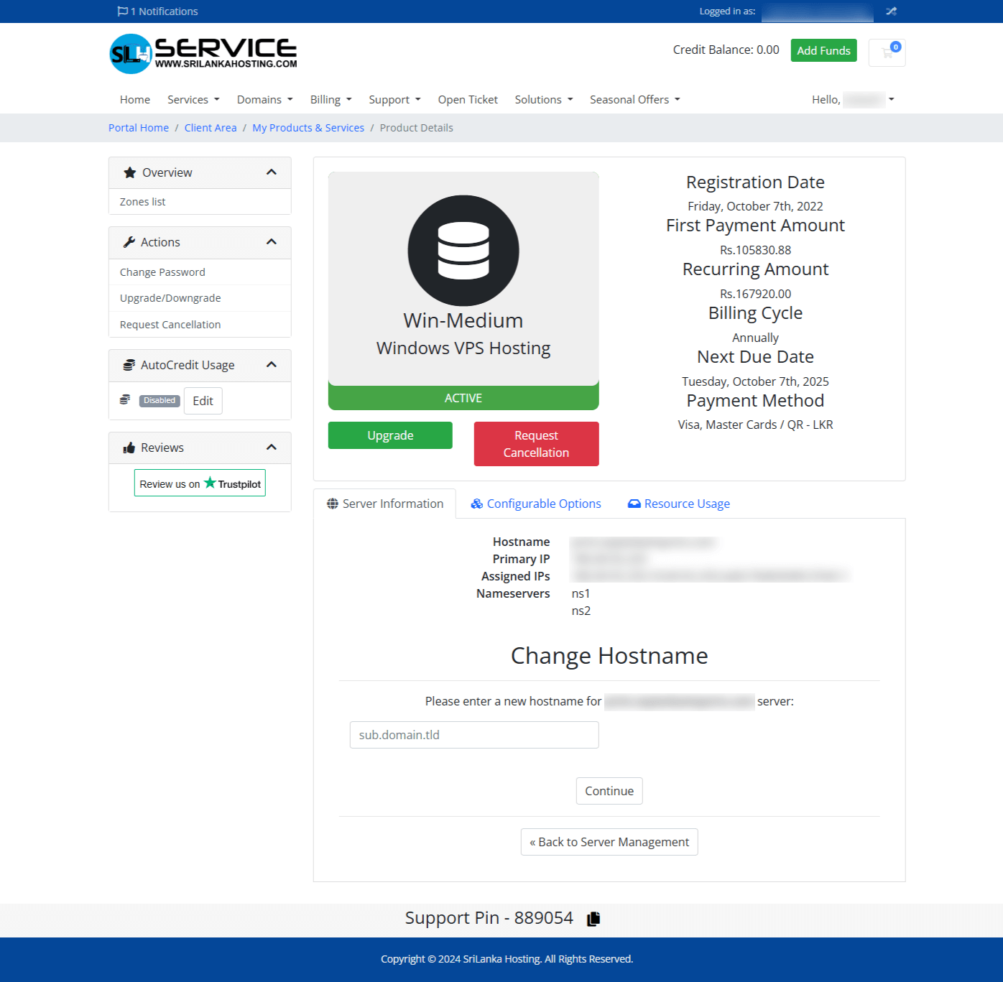Open the Billing dropdown menu
This screenshot has height=982, width=1003.
click(x=331, y=100)
